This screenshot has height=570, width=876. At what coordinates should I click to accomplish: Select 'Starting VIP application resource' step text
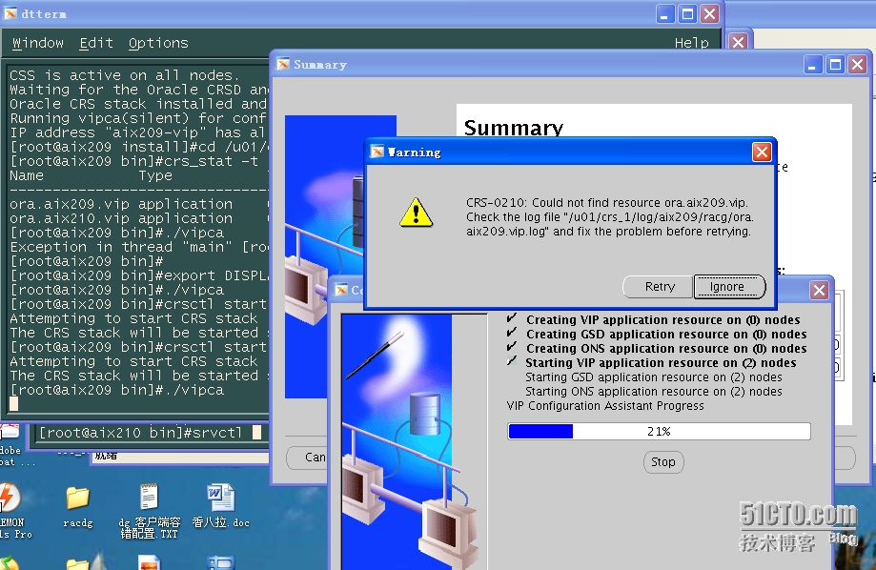click(661, 362)
